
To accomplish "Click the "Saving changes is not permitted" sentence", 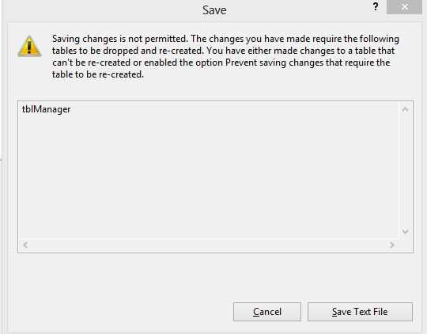I will (x=120, y=39).
